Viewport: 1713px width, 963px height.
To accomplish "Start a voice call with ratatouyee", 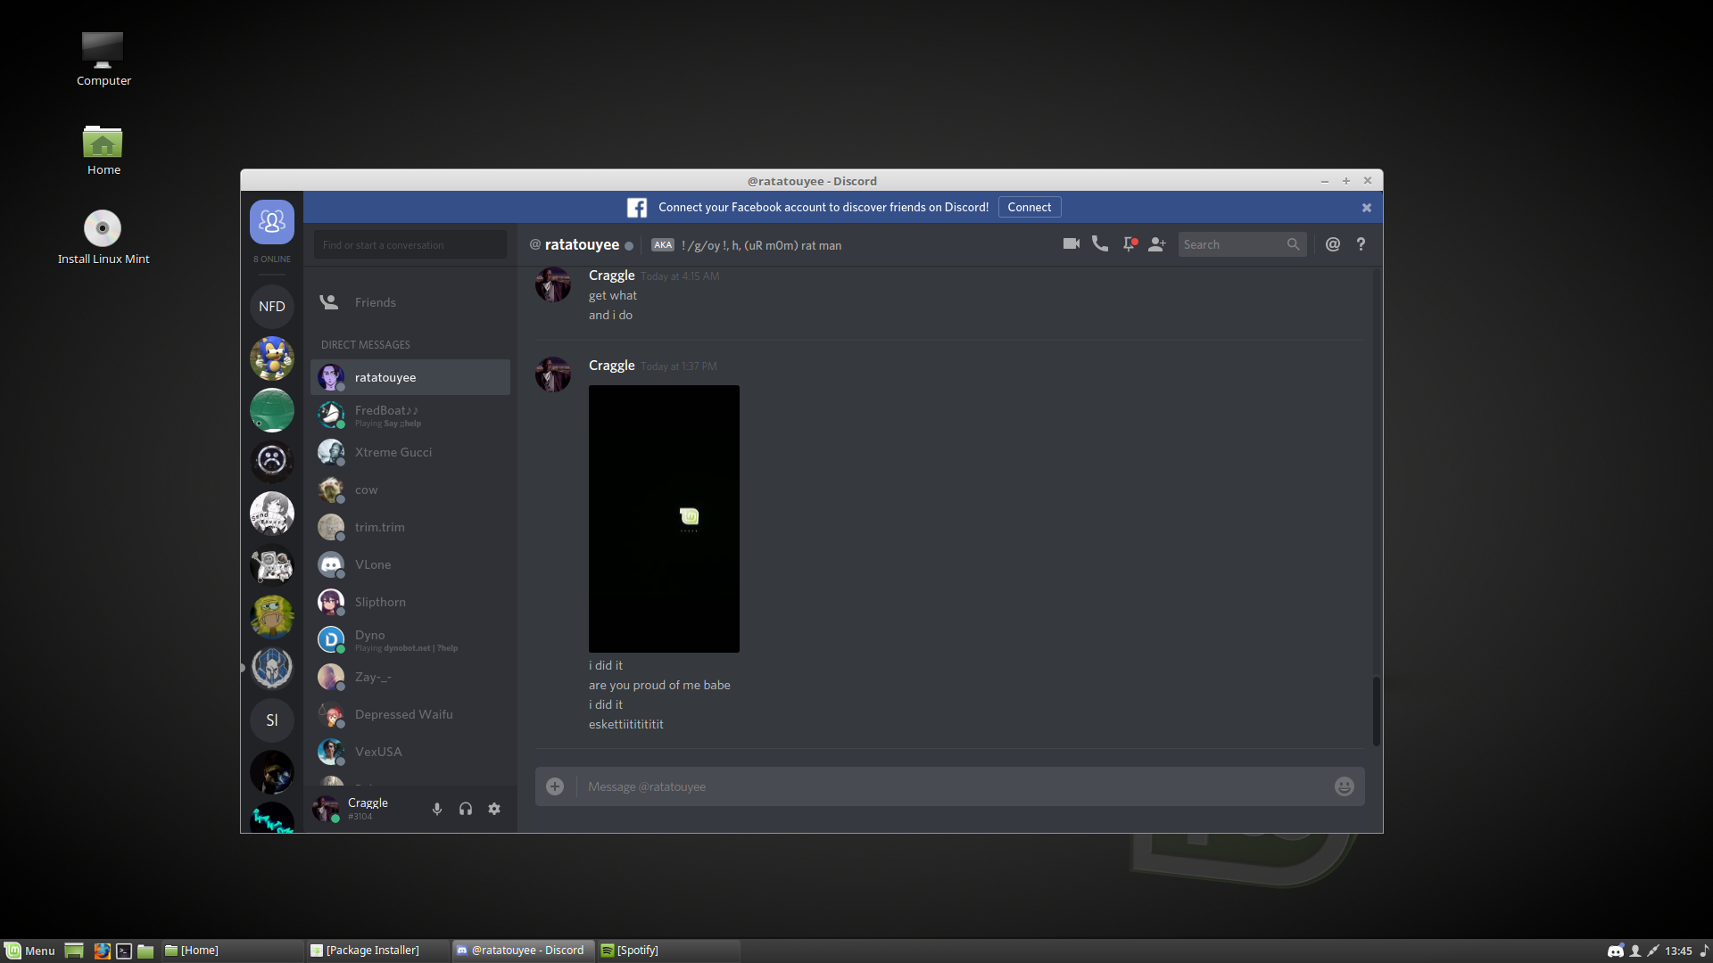I will click(x=1099, y=243).
